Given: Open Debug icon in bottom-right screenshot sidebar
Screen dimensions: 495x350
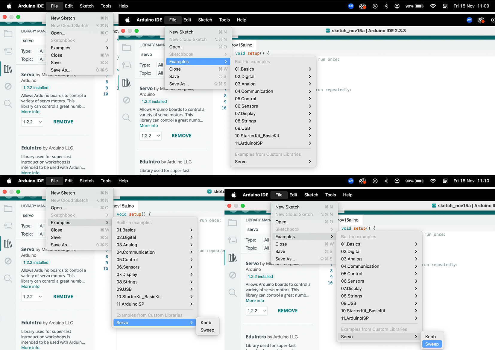Looking at the screenshot, I should click(x=233, y=275).
